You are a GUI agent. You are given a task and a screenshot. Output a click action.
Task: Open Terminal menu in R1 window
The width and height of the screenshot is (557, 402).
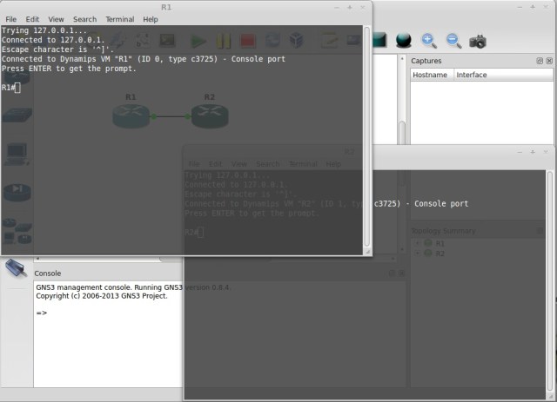tap(119, 18)
